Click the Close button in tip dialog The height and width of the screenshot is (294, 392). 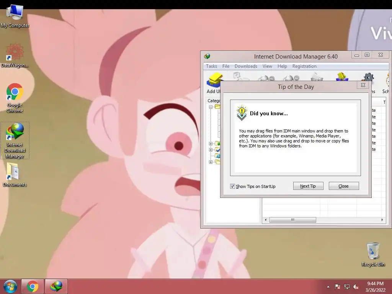pyautogui.click(x=343, y=186)
